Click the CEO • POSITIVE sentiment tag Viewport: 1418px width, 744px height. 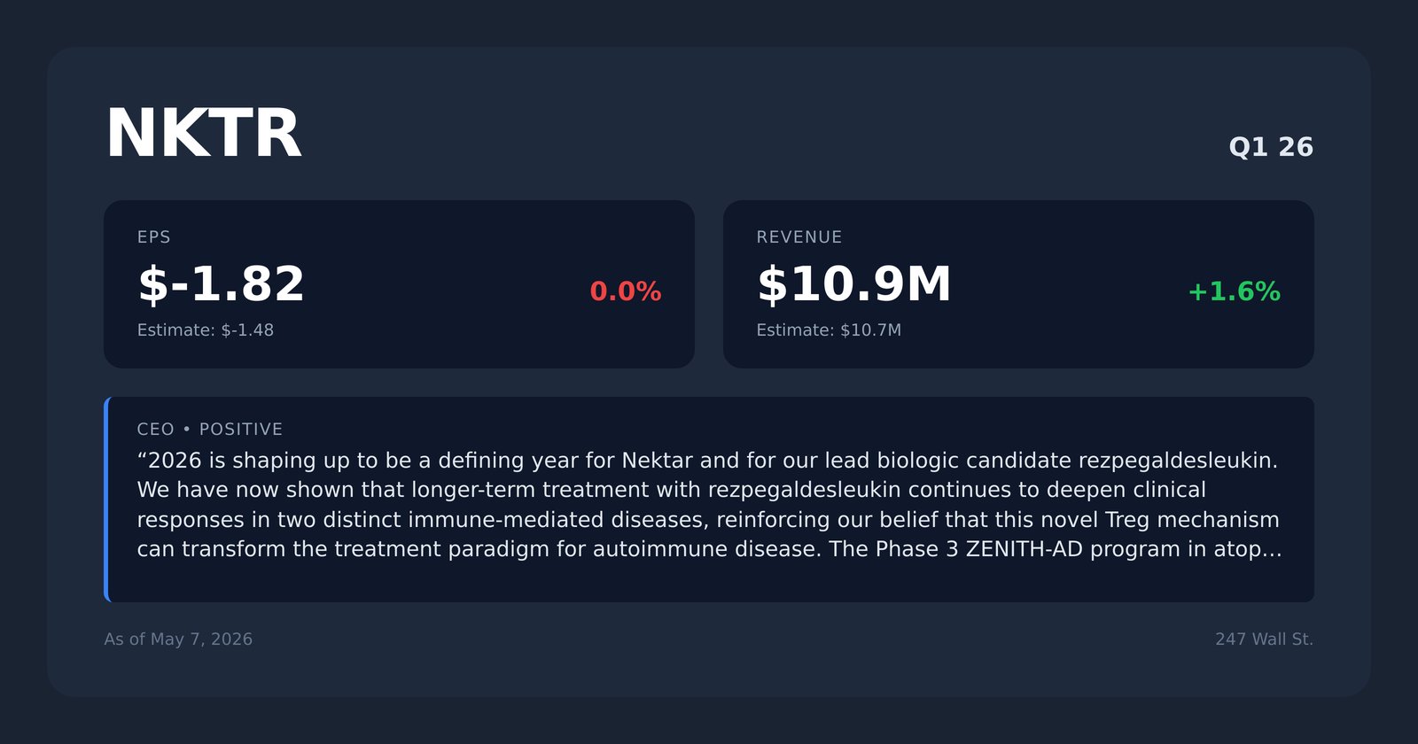tap(210, 430)
